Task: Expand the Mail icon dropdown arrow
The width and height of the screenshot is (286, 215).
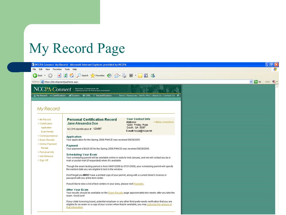Action: click(120, 76)
